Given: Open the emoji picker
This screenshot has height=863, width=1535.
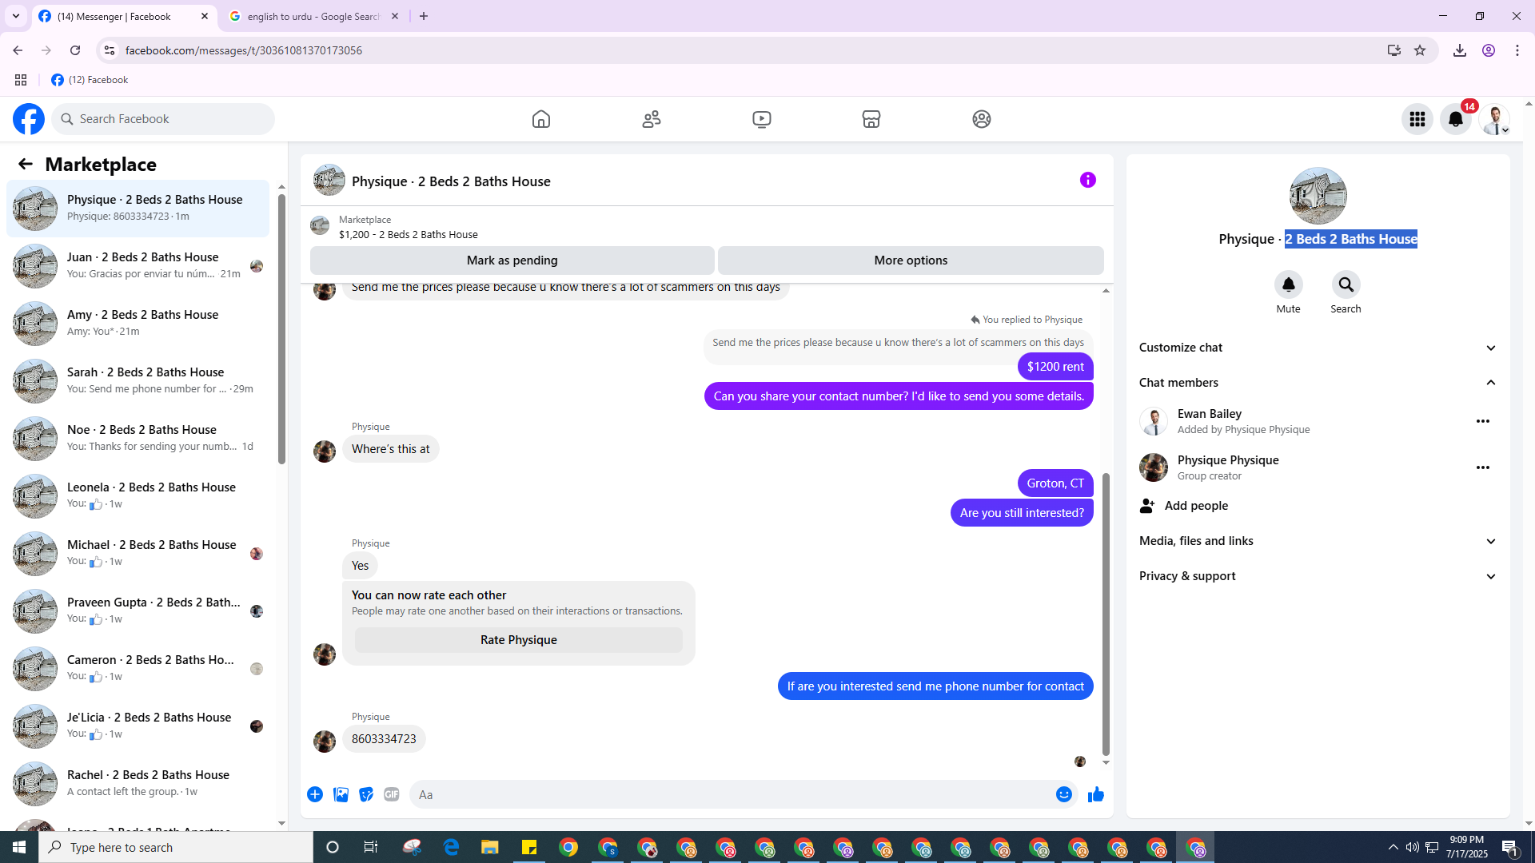Looking at the screenshot, I should (x=1064, y=794).
